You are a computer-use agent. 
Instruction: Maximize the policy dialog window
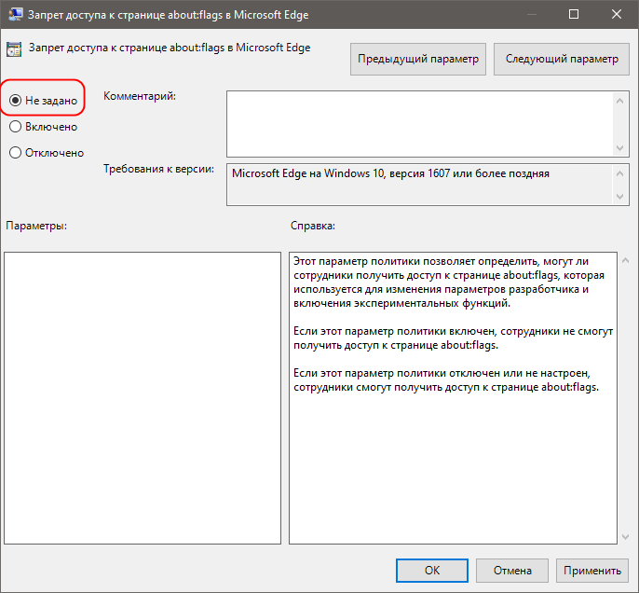pos(574,14)
